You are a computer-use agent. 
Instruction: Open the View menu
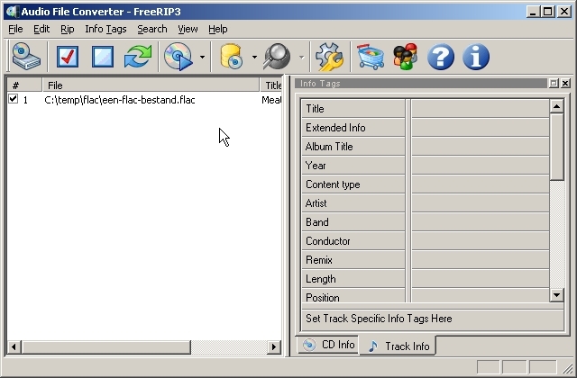pos(188,29)
